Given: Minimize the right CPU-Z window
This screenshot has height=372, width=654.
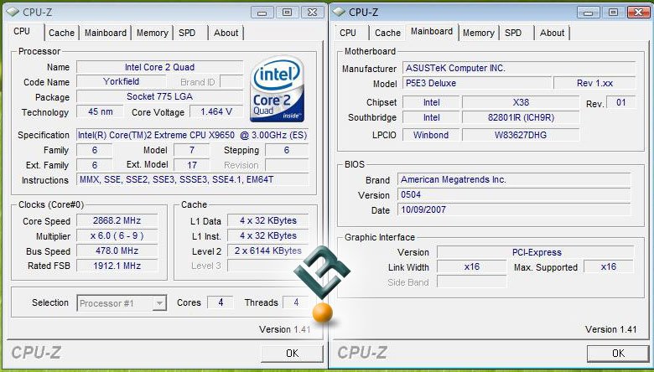Looking at the screenshot, I should pyautogui.click(x=589, y=12).
